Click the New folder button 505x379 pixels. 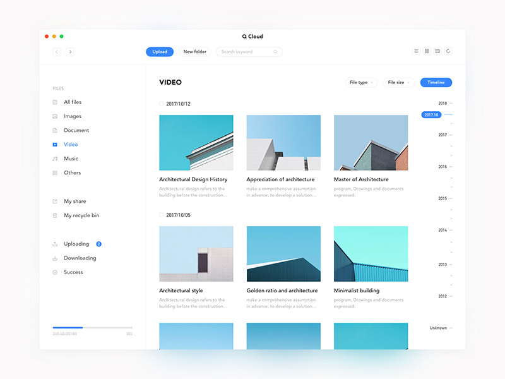pyautogui.click(x=195, y=52)
